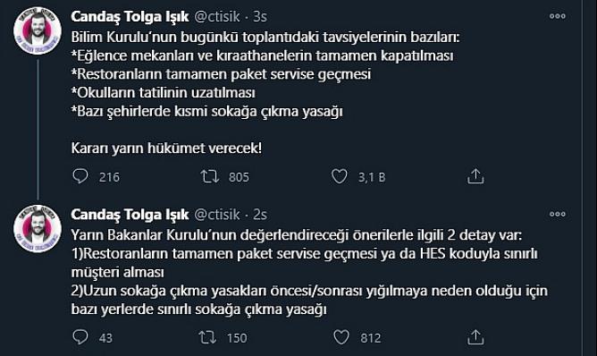Viewport: 597px width, 356px height.
Task: Open the more options menu on second tweet
Action: [558, 214]
